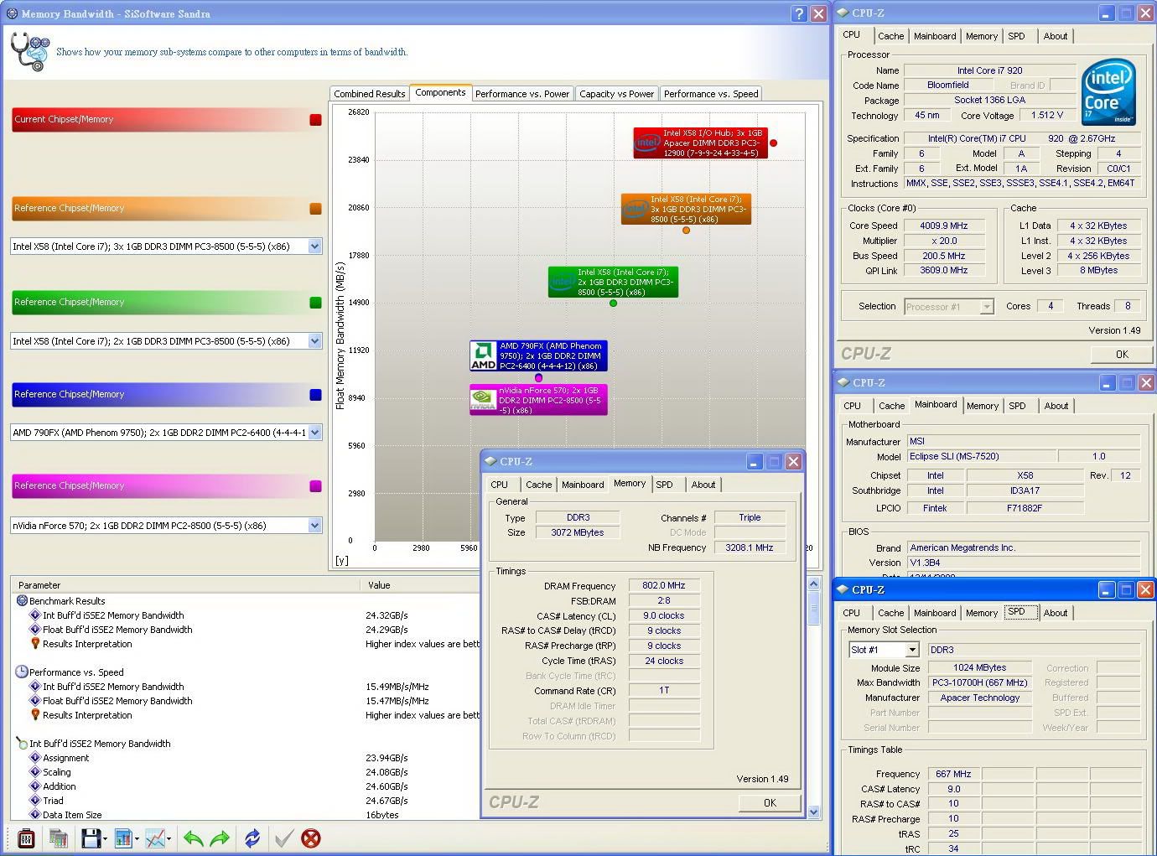Open the line graph icon's dropdown arrow

[x=169, y=838]
